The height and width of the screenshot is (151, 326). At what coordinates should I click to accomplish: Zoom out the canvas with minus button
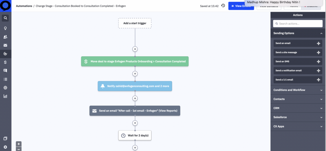click(19, 149)
